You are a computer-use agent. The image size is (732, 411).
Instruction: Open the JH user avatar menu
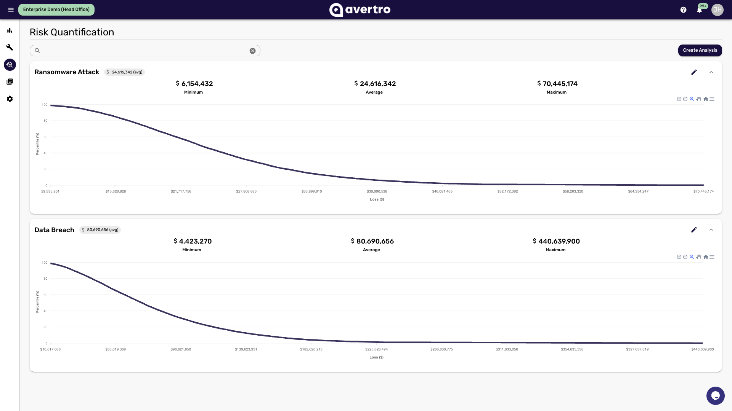(x=717, y=10)
